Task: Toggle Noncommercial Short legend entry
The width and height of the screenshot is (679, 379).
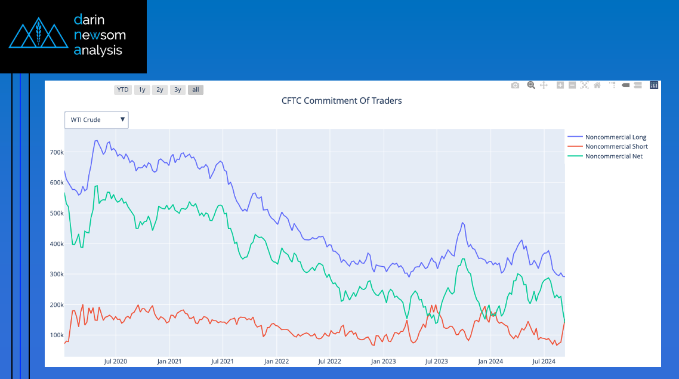Action: 616,147
